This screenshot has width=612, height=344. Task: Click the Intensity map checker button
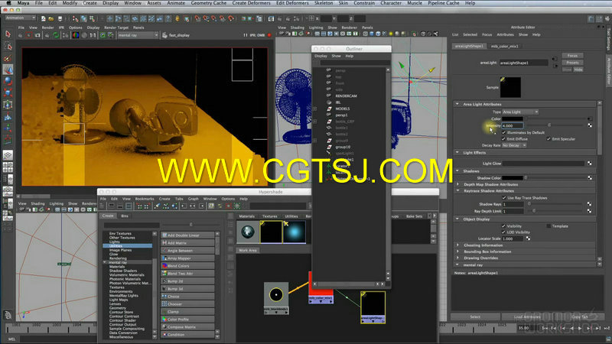(x=589, y=125)
